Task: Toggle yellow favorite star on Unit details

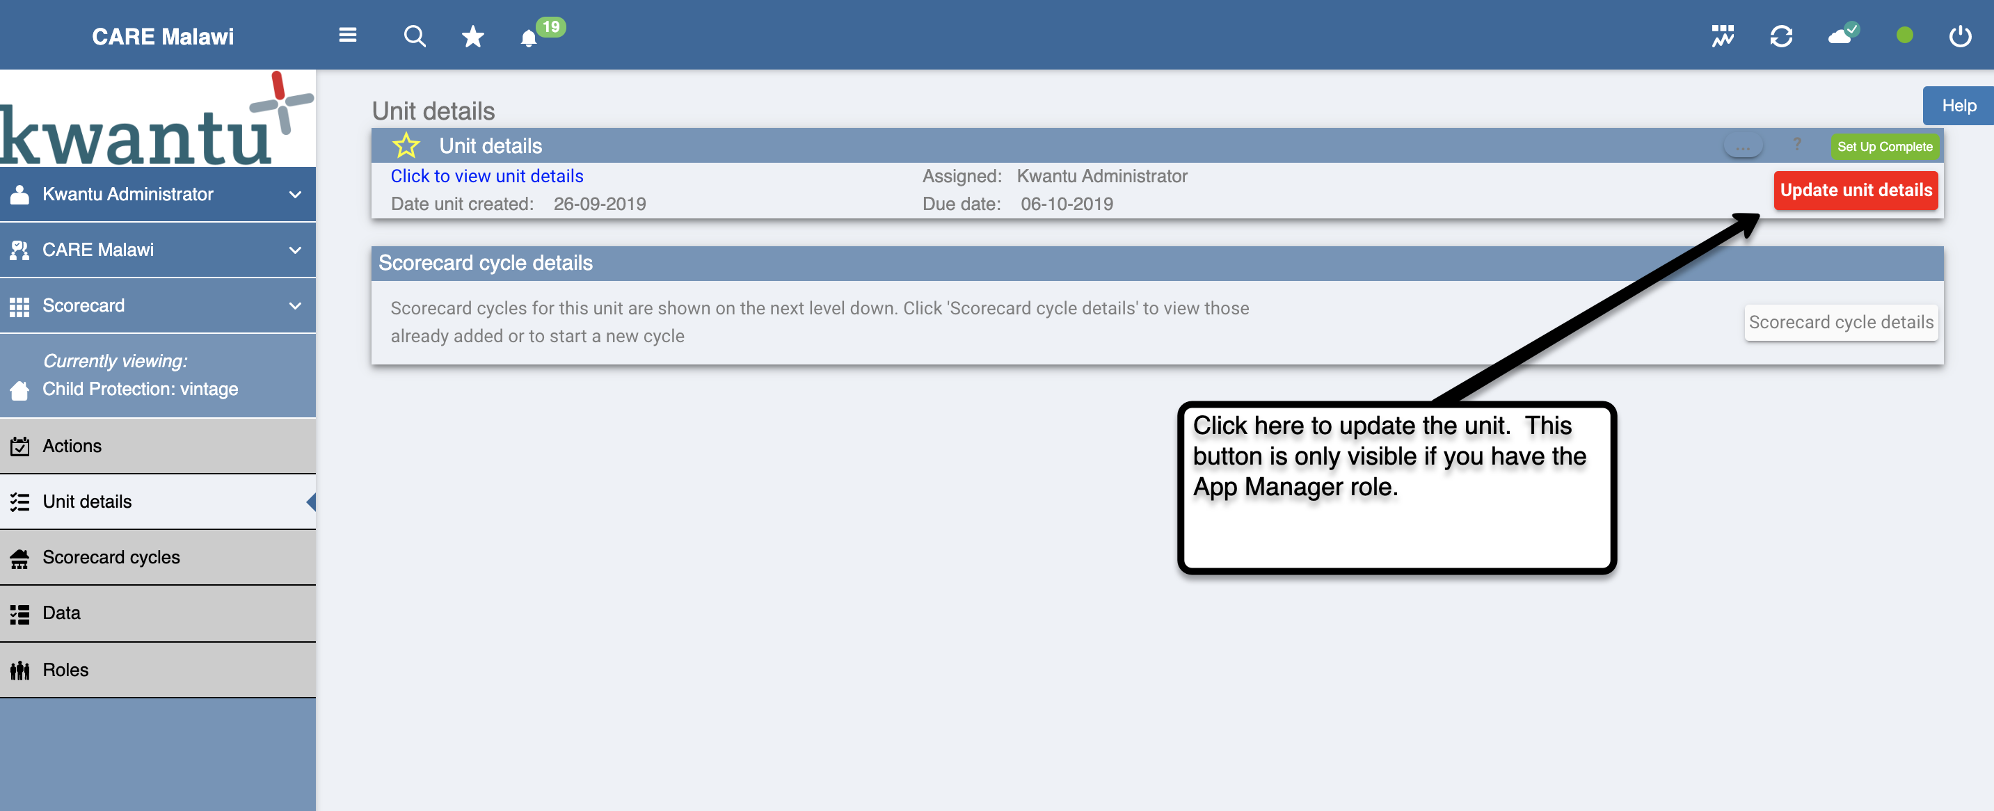Action: [406, 145]
